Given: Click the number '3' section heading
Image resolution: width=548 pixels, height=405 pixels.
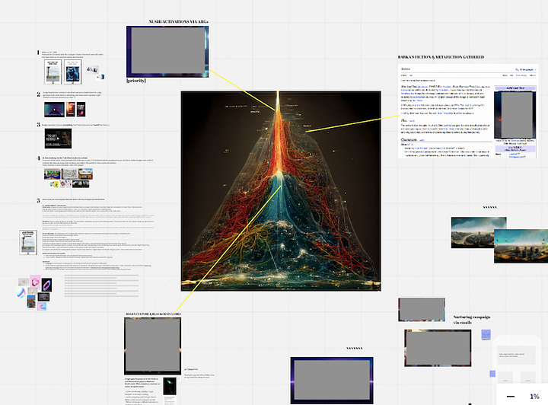Looking at the screenshot, I should [39, 124].
